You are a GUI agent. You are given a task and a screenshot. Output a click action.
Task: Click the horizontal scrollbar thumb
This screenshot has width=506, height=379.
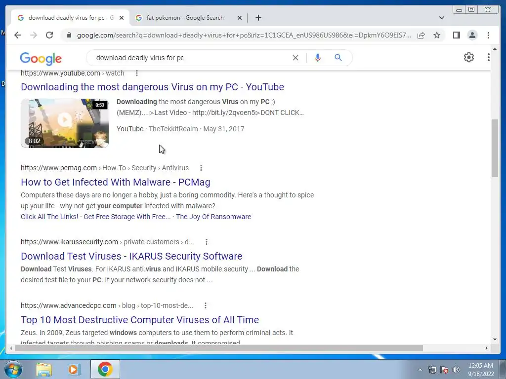(219, 348)
